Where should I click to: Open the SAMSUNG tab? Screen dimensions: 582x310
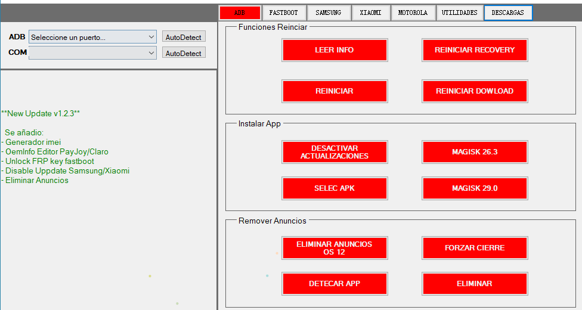point(329,13)
